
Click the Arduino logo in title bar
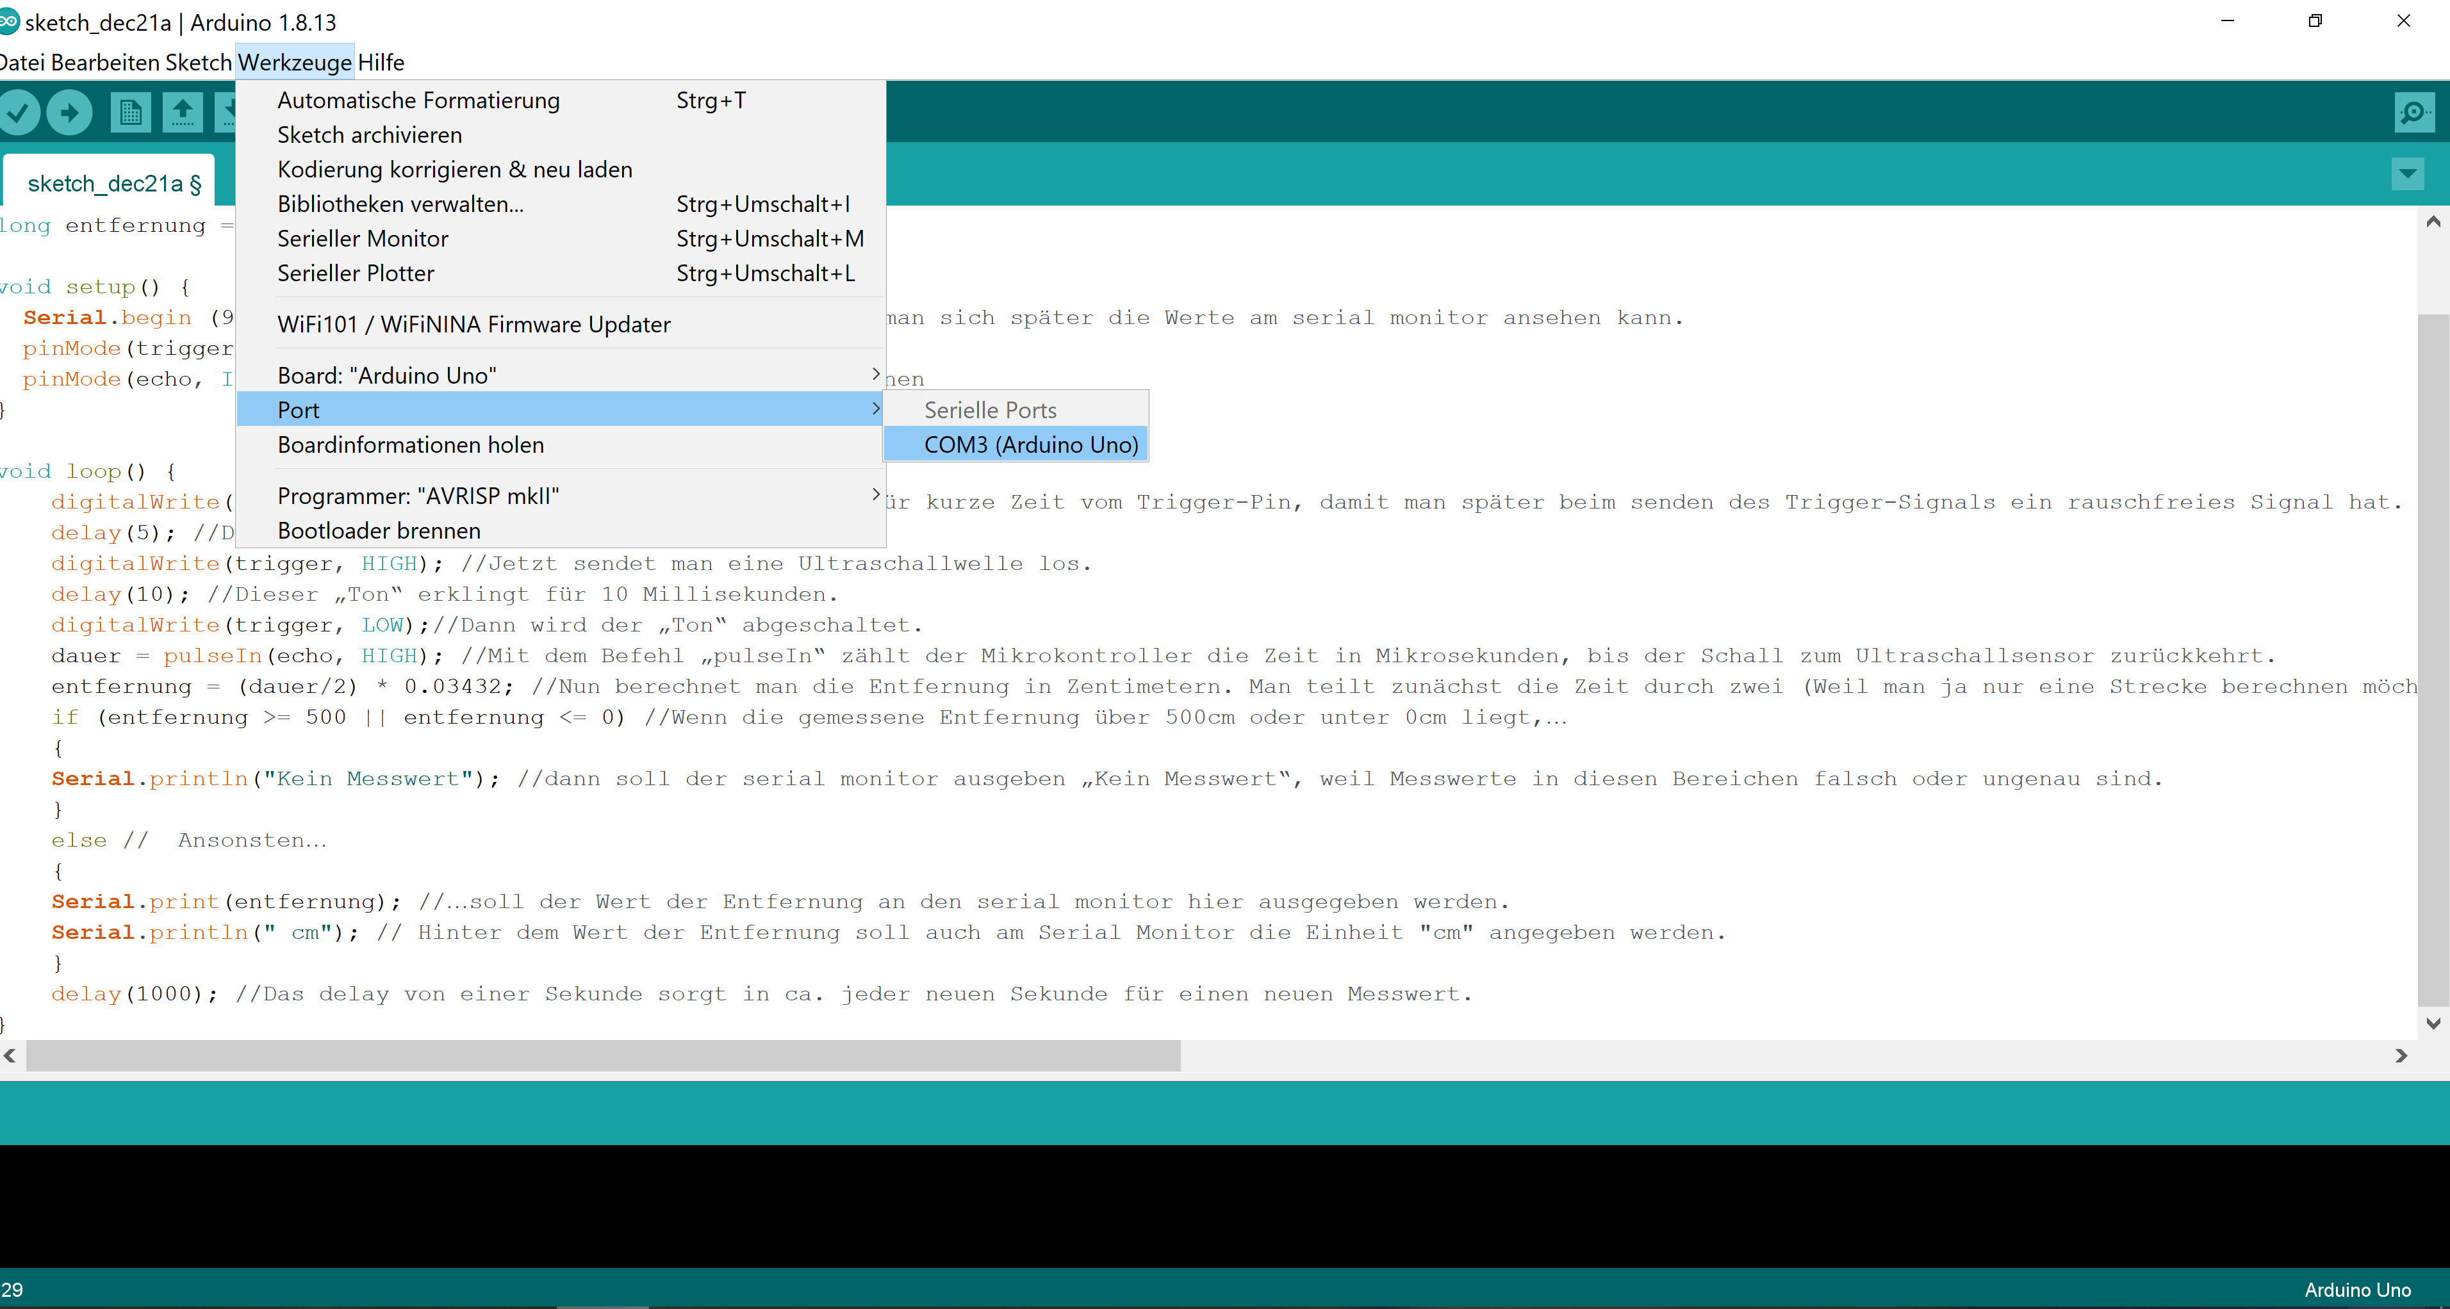click(x=8, y=21)
